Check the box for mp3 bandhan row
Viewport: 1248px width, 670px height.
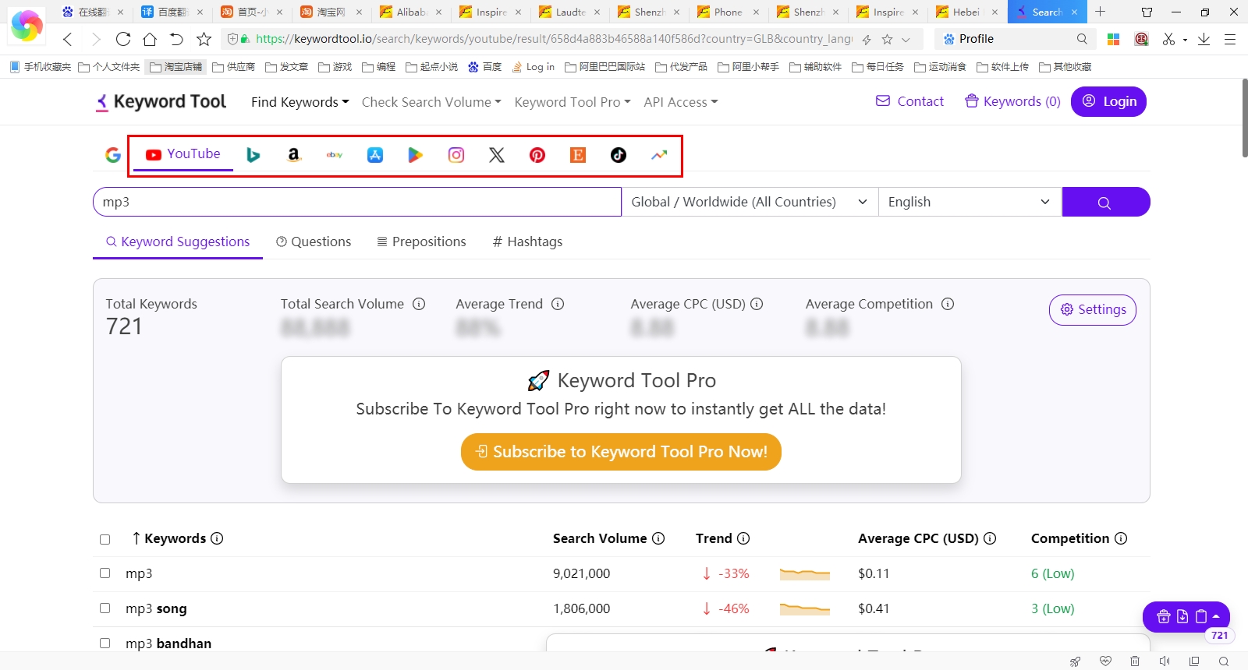105,644
